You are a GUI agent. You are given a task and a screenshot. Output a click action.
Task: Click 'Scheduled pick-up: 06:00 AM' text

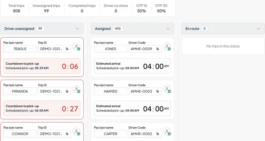point(27,111)
